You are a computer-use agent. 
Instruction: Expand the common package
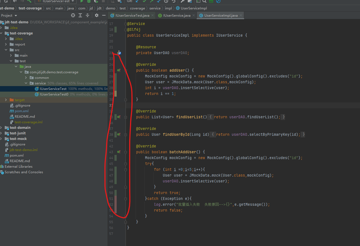26,78
